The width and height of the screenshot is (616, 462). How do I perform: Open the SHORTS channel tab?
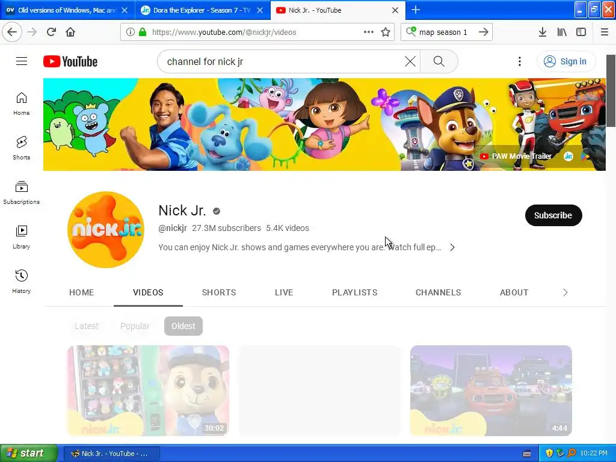(219, 292)
